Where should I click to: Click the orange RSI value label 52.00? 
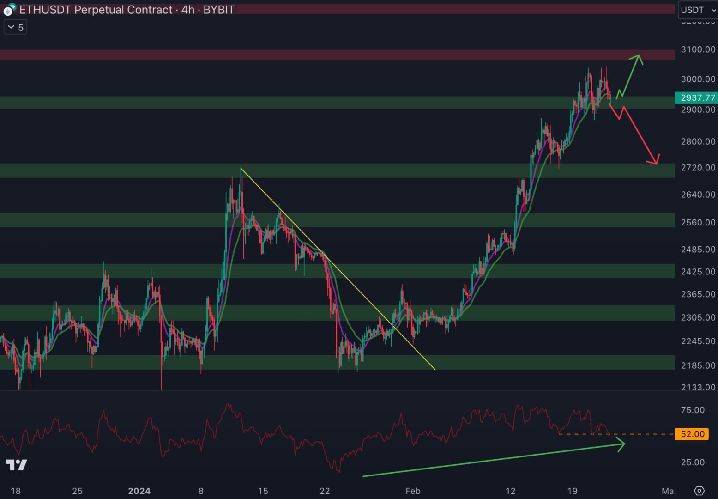pyautogui.click(x=692, y=434)
